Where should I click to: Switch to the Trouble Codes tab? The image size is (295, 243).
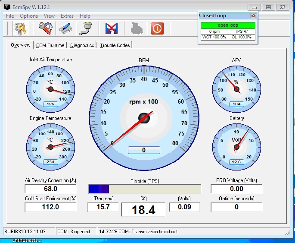click(x=115, y=45)
